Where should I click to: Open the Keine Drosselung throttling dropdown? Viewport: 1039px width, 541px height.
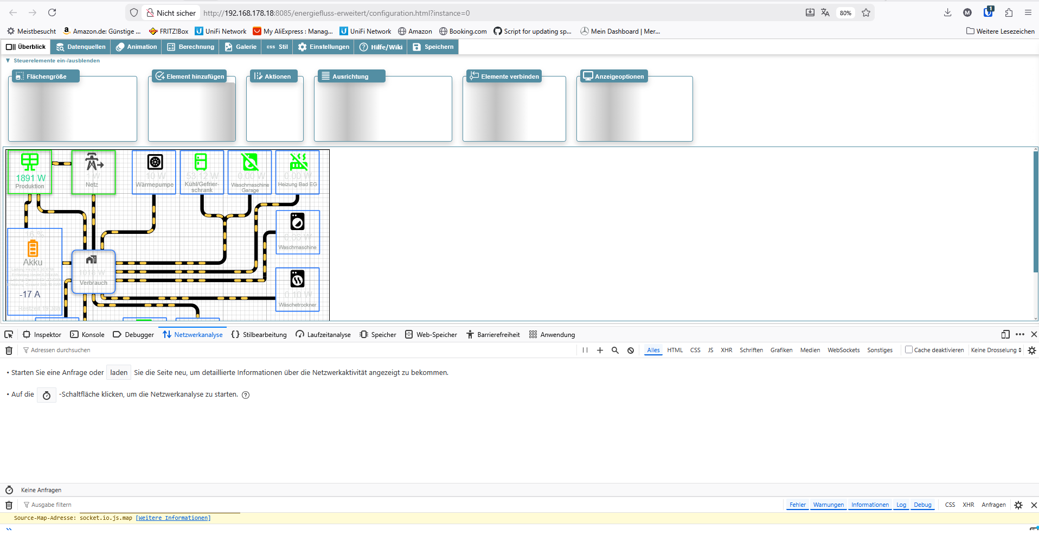coord(996,350)
